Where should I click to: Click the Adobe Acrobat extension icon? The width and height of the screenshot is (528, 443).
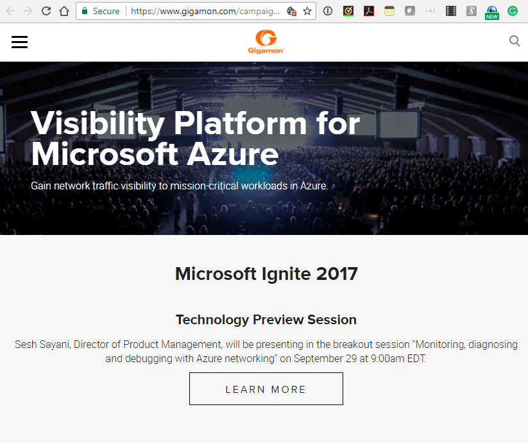(x=369, y=11)
